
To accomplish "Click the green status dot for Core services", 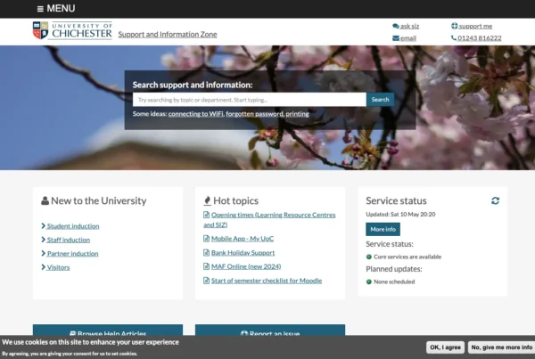I will (x=369, y=257).
